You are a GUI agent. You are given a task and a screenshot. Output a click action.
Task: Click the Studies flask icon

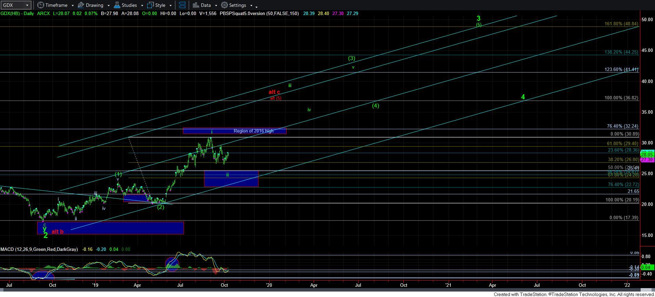tap(117, 5)
